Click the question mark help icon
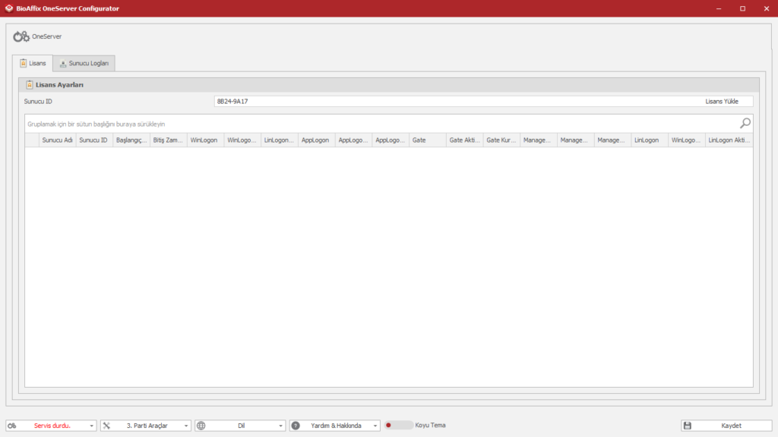778x437 pixels. [x=296, y=426]
